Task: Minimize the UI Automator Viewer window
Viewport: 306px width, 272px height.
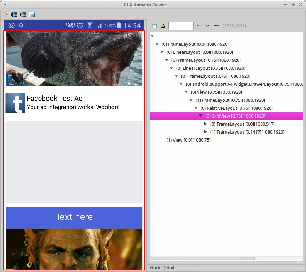Action: click(286, 5)
